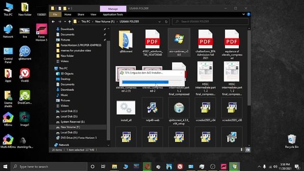Open the Control Panel desktop icon

coord(8,55)
